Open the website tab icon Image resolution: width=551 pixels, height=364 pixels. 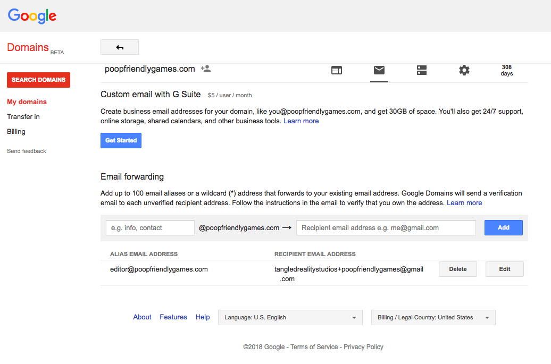pyautogui.click(x=337, y=70)
